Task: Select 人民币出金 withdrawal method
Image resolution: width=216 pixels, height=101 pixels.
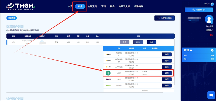Action: (167, 67)
